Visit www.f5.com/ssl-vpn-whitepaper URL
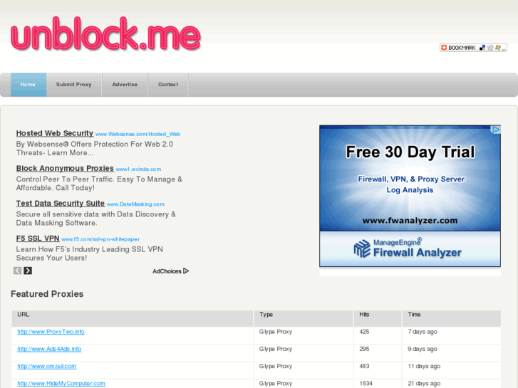This screenshot has width=518, height=388. click(x=100, y=239)
